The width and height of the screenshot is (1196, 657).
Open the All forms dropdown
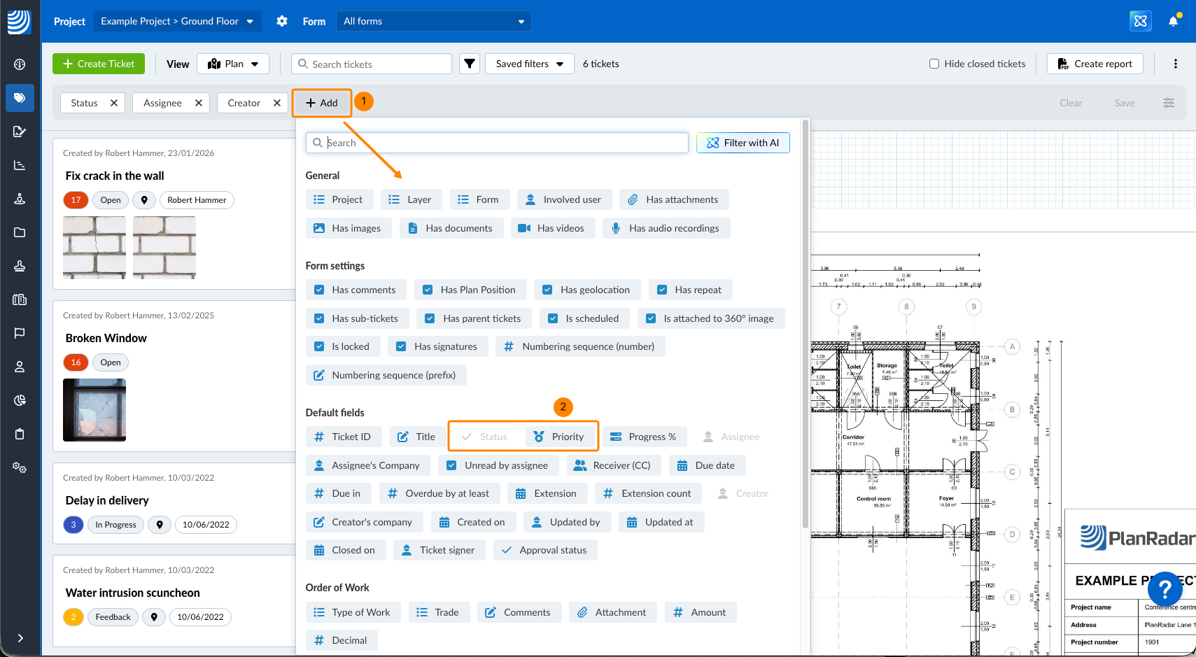tap(433, 21)
